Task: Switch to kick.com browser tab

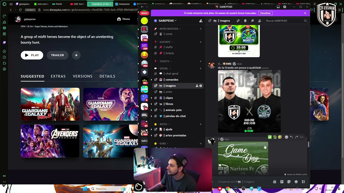Action: pos(41,4)
